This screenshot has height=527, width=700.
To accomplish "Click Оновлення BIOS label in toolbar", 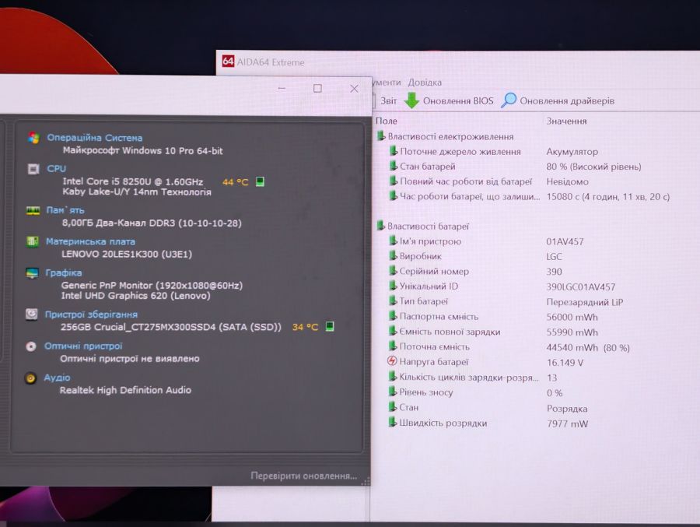I will [458, 101].
